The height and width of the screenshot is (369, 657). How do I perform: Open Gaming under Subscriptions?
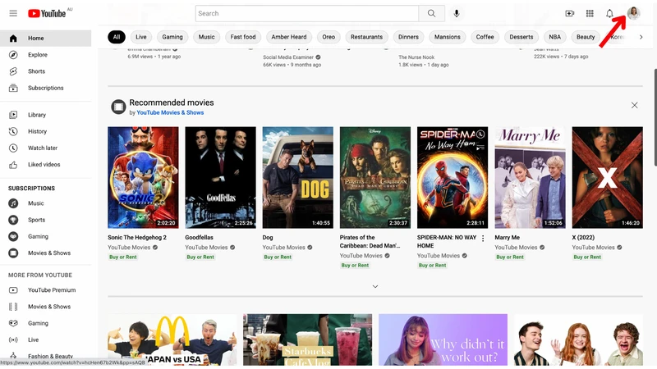click(46, 236)
